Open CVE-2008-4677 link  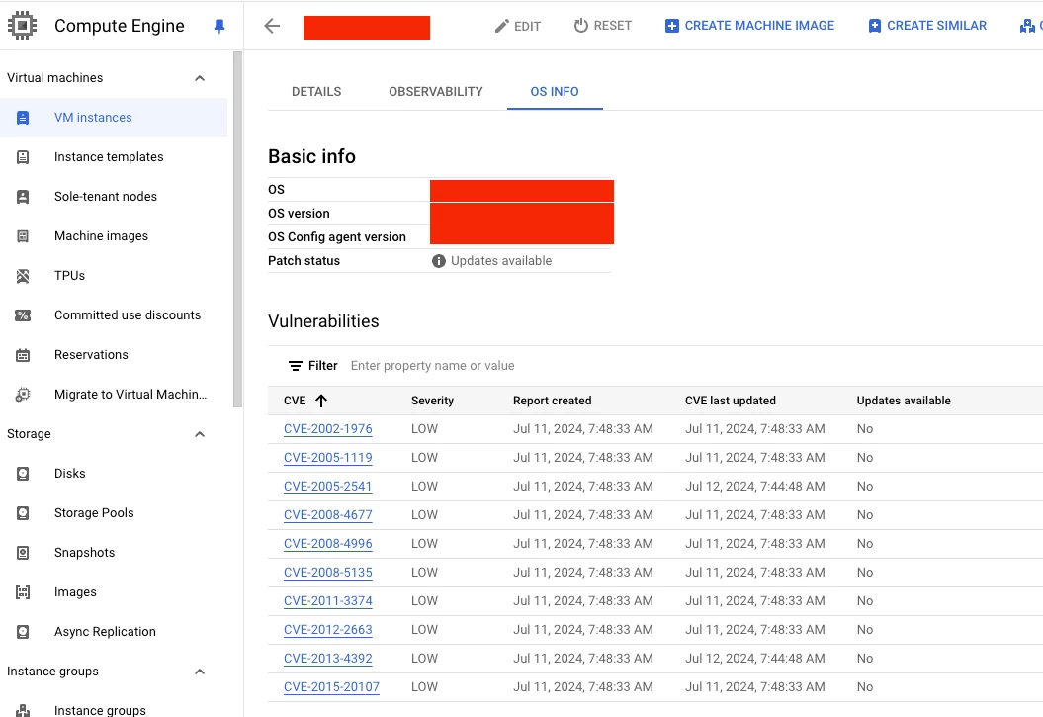coord(328,515)
